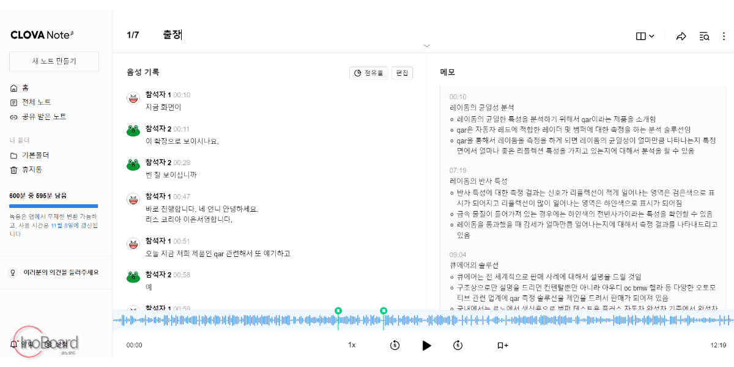The width and height of the screenshot is (734, 367).
Task: Select transcript line 빈 잘 보이십니까
Action: point(171,175)
